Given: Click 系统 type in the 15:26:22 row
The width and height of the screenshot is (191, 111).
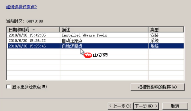Looking at the screenshot, I should point(154,41).
